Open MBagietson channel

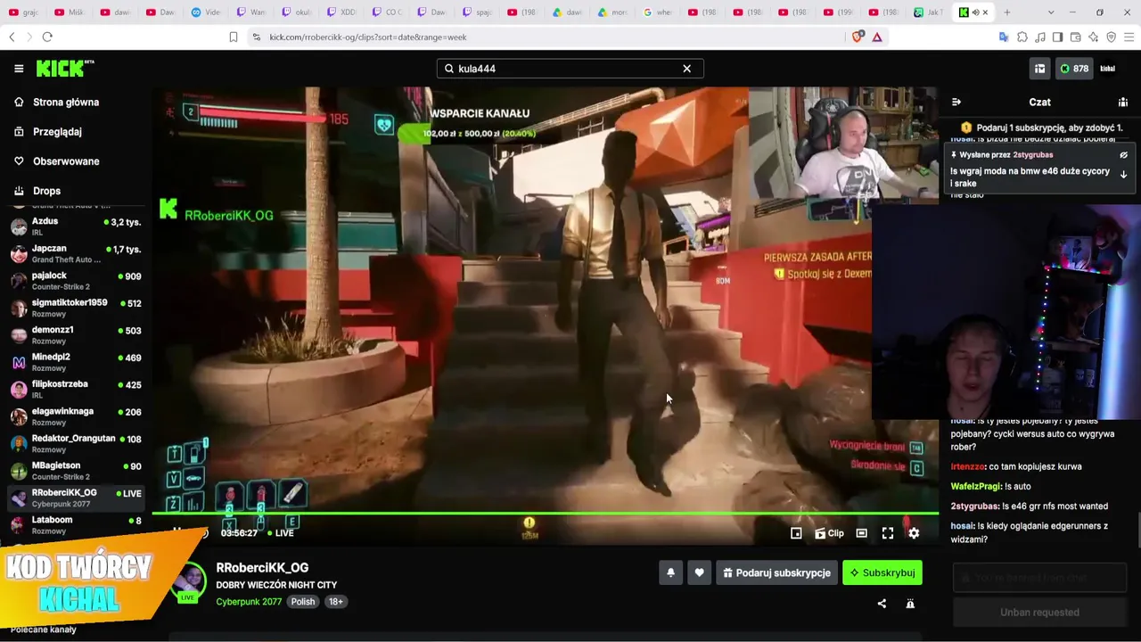click(76, 471)
